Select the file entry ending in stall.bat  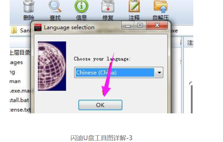point(19,100)
